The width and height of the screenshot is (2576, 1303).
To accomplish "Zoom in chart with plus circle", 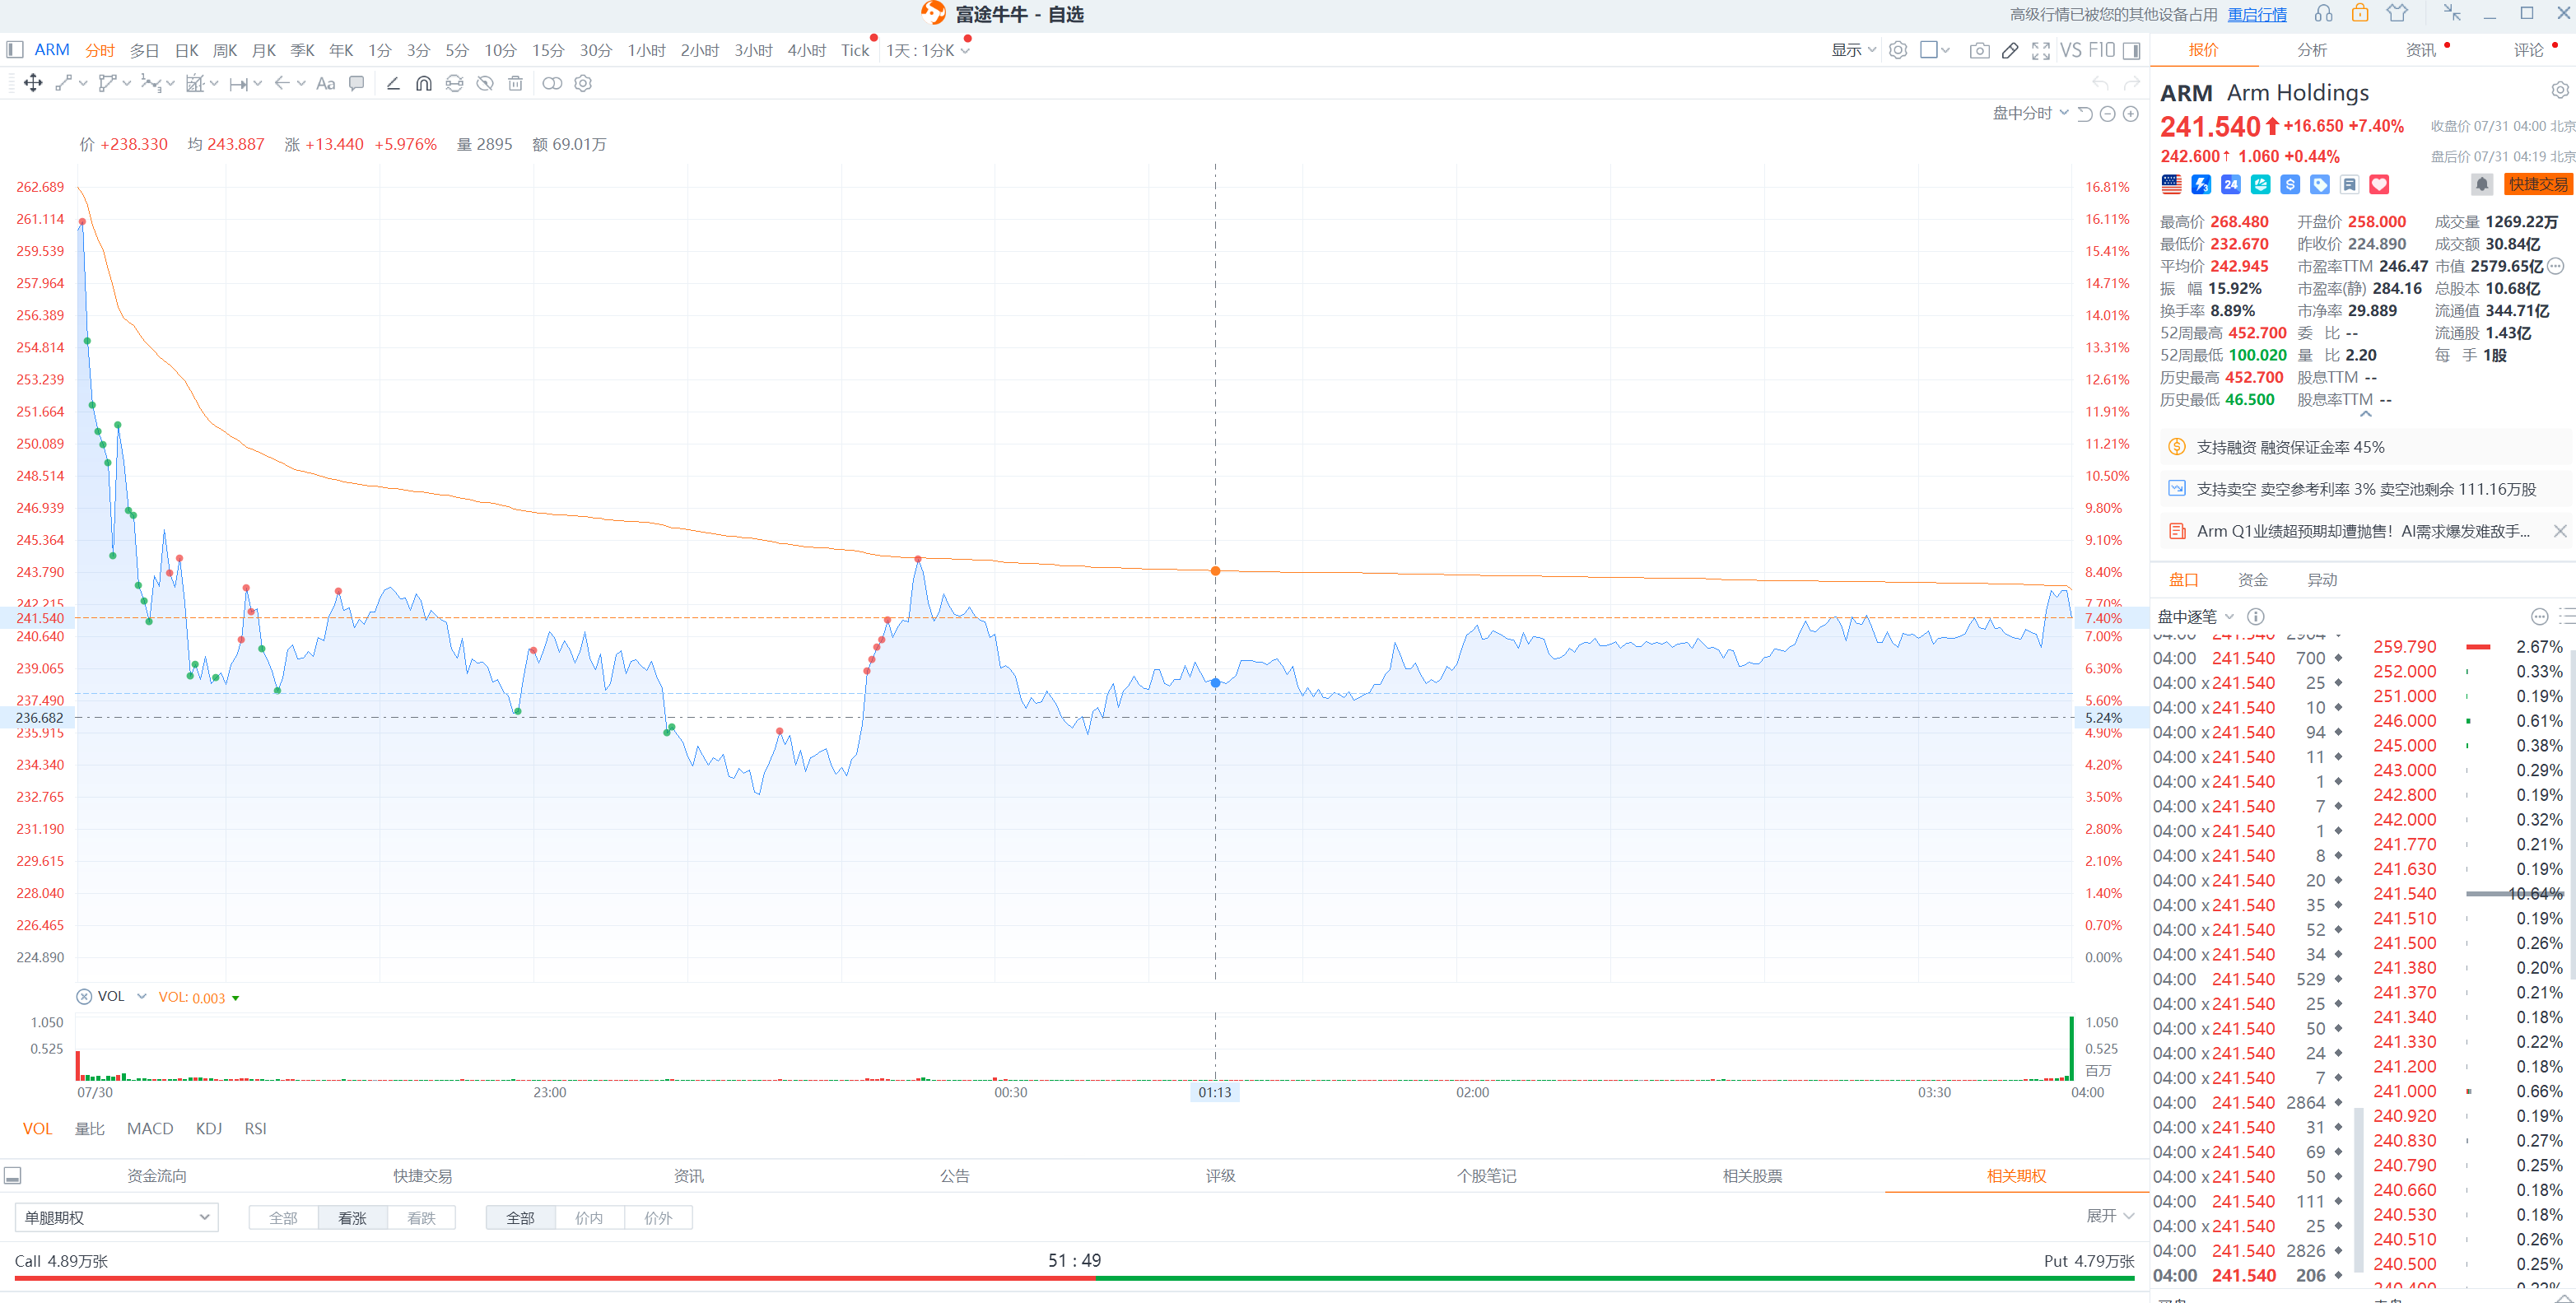I will click(x=2131, y=114).
